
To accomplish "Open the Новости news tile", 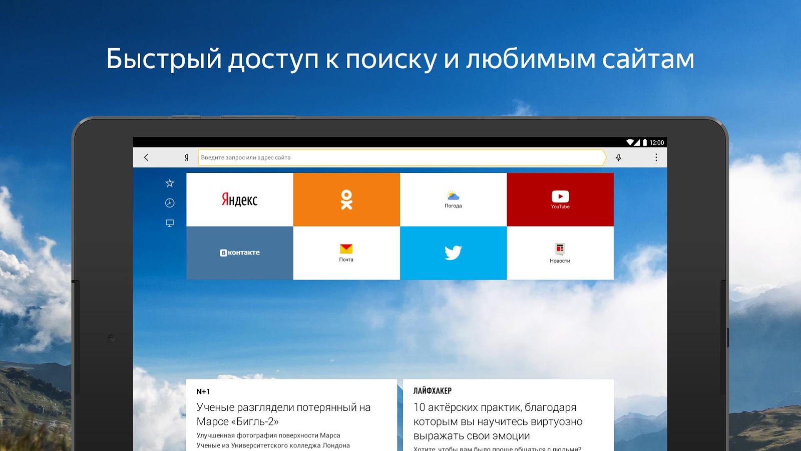I will (560, 253).
